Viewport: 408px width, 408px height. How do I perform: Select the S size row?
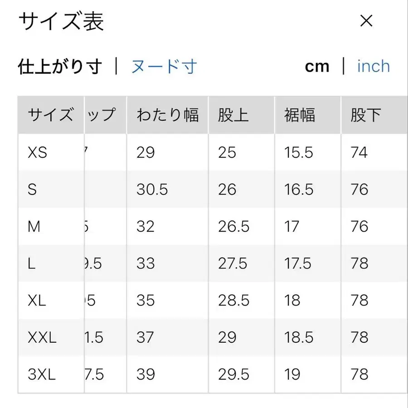point(32,189)
